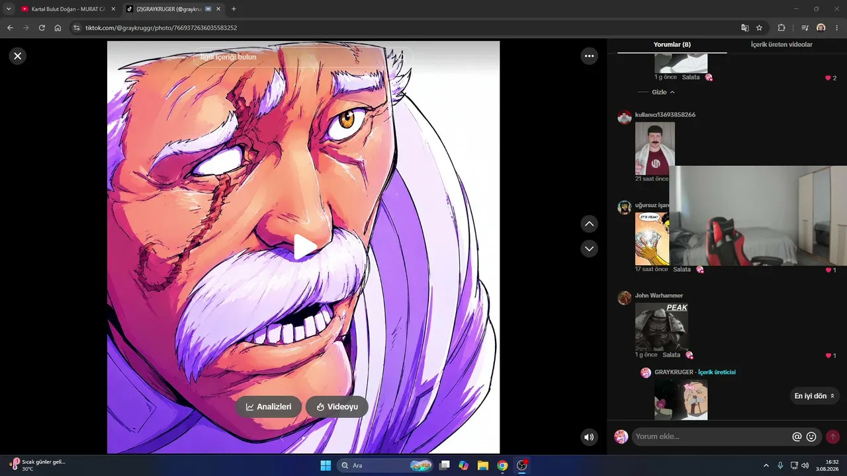Viewport: 847px width, 476px height.
Task: Click the address bar URL
Action: [x=161, y=28]
